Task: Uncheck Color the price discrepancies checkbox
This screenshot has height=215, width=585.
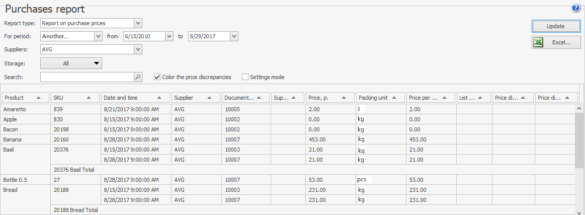Action: [x=157, y=77]
